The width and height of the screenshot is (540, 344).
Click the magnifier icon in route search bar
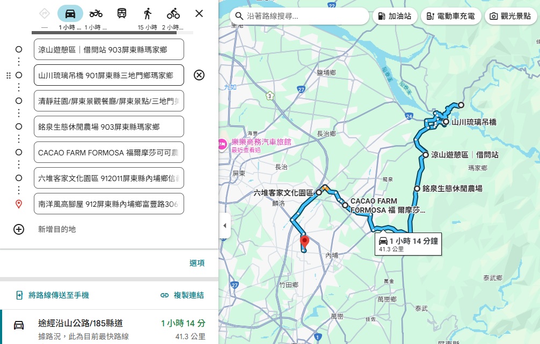238,16
